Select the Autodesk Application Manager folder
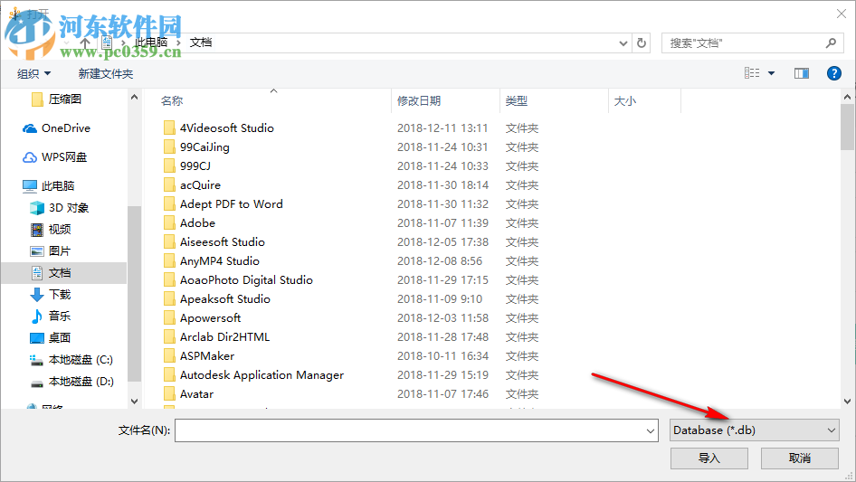 coord(262,375)
